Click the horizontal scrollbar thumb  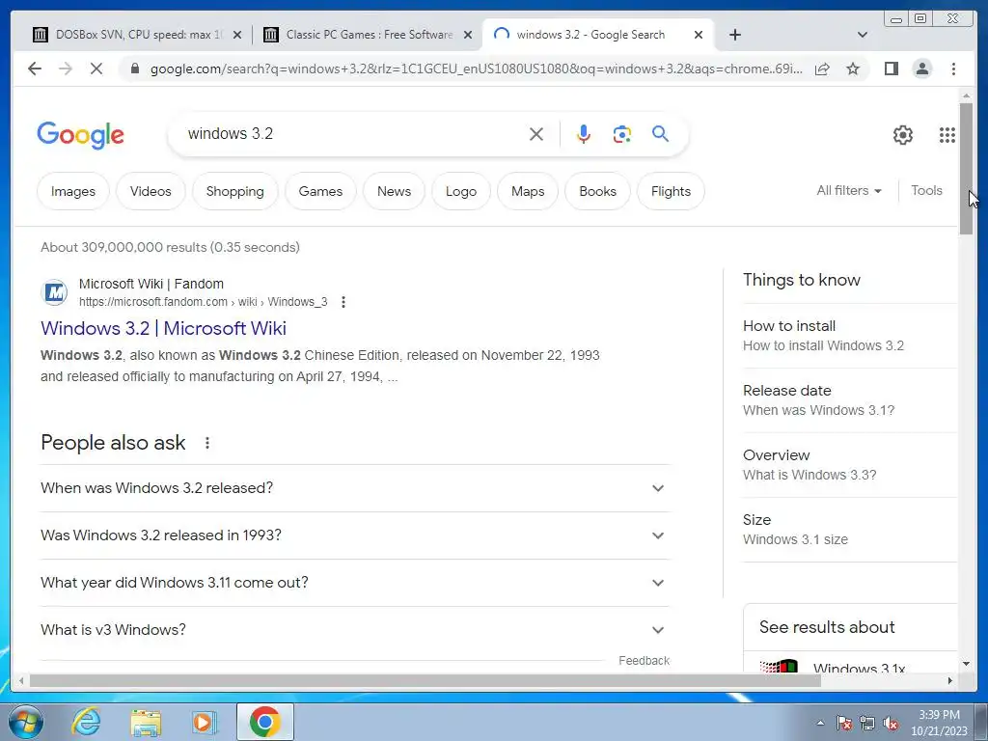(425, 680)
